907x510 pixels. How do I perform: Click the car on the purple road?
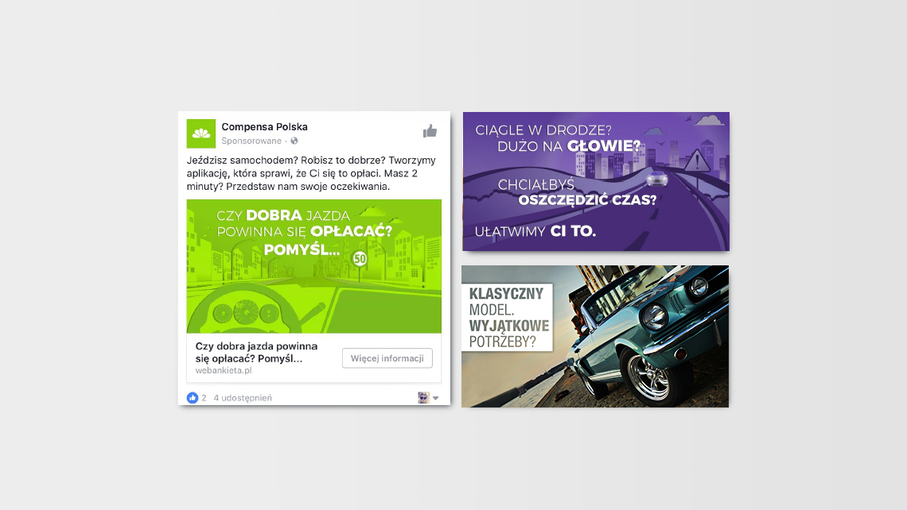657,179
